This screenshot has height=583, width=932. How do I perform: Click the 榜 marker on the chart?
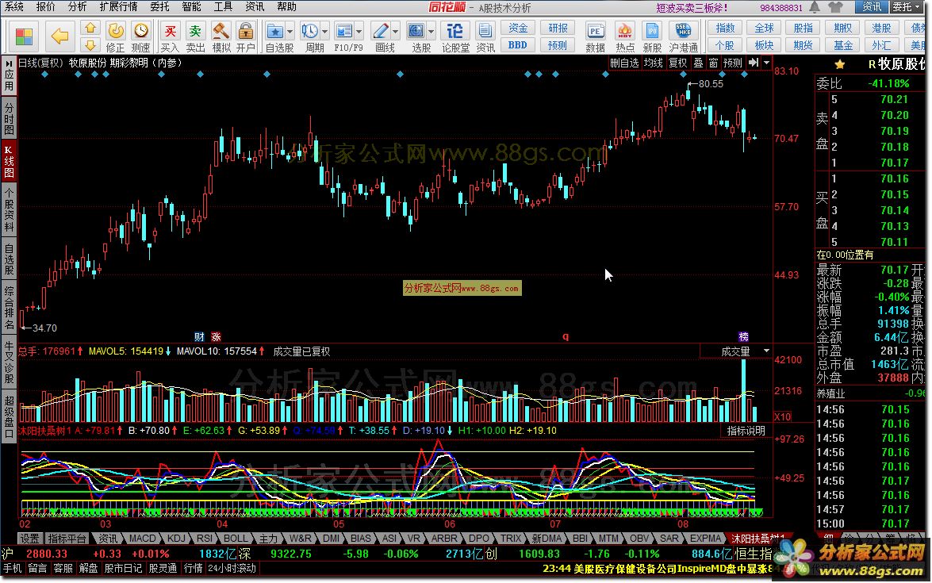point(743,336)
